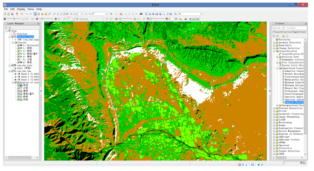Screen dimensions: 314x171
Task: Choose the Select arrow pointer tool
Action: pos(35,14)
